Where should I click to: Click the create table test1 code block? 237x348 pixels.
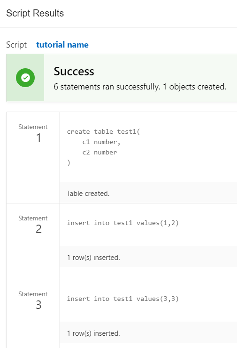point(103,147)
